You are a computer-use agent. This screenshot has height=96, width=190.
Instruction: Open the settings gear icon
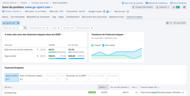[184, 7]
